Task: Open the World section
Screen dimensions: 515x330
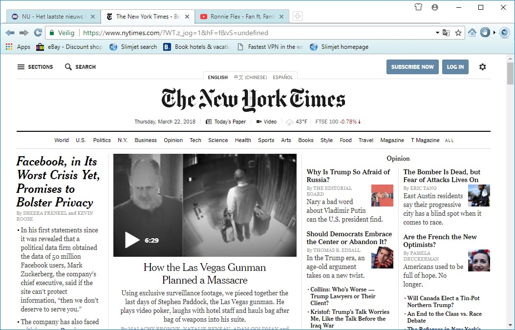Action: pos(62,140)
